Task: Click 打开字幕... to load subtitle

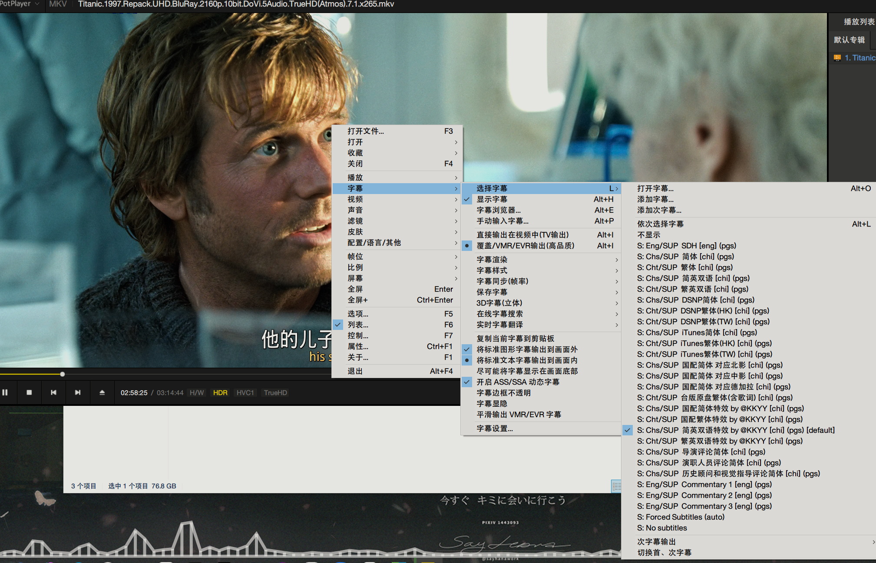Action: pos(655,188)
